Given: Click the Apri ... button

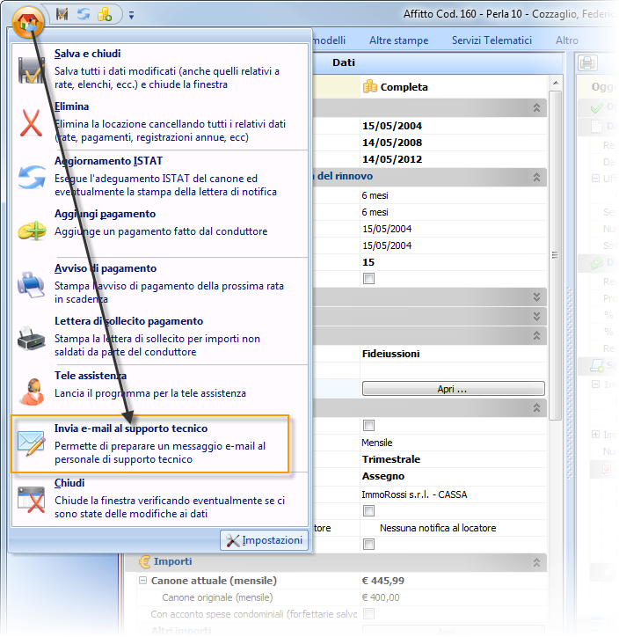Looking at the screenshot, I should [453, 389].
